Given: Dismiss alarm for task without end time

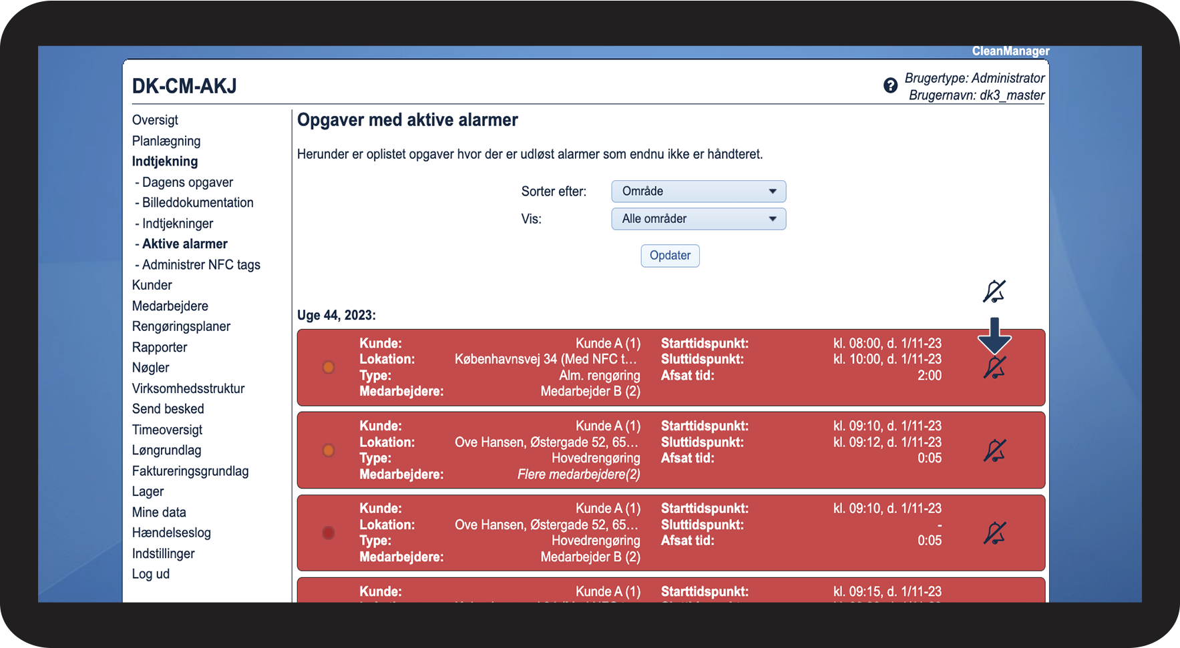Looking at the screenshot, I should (994, 533).
